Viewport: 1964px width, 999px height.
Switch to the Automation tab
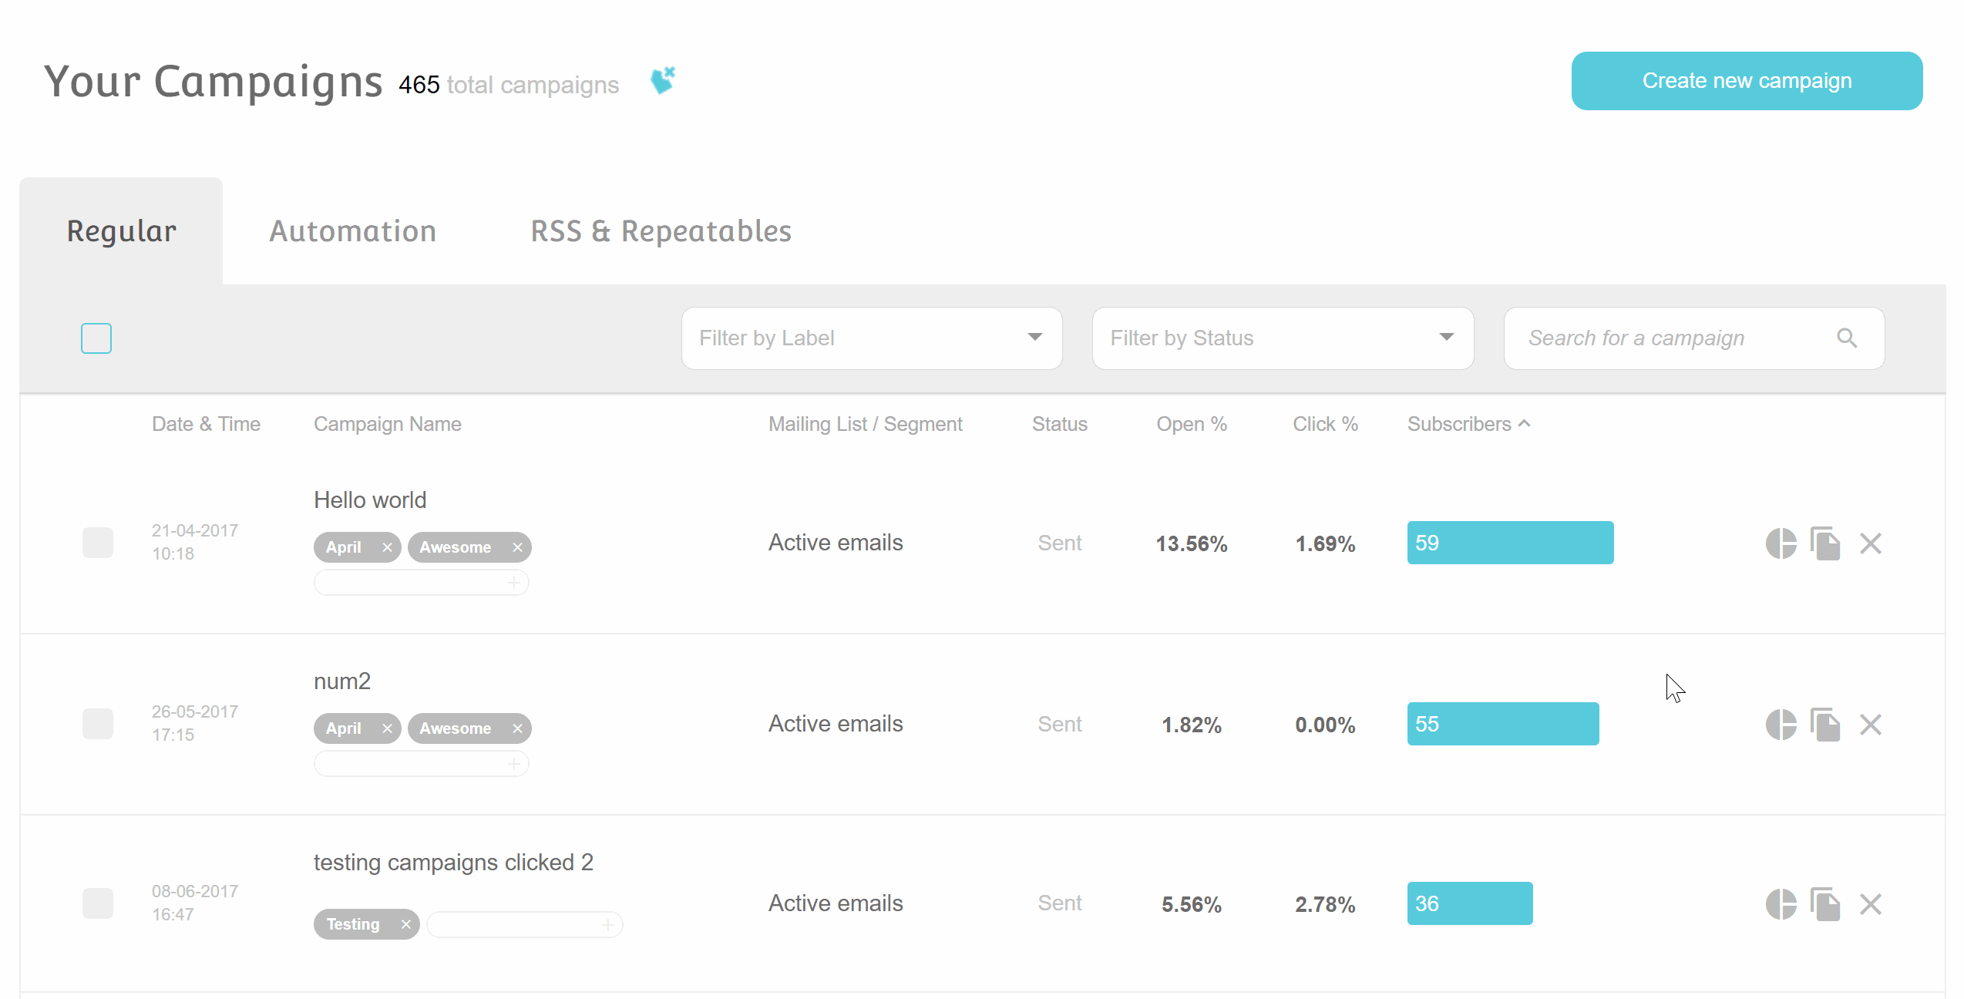(x=354, y=230)
